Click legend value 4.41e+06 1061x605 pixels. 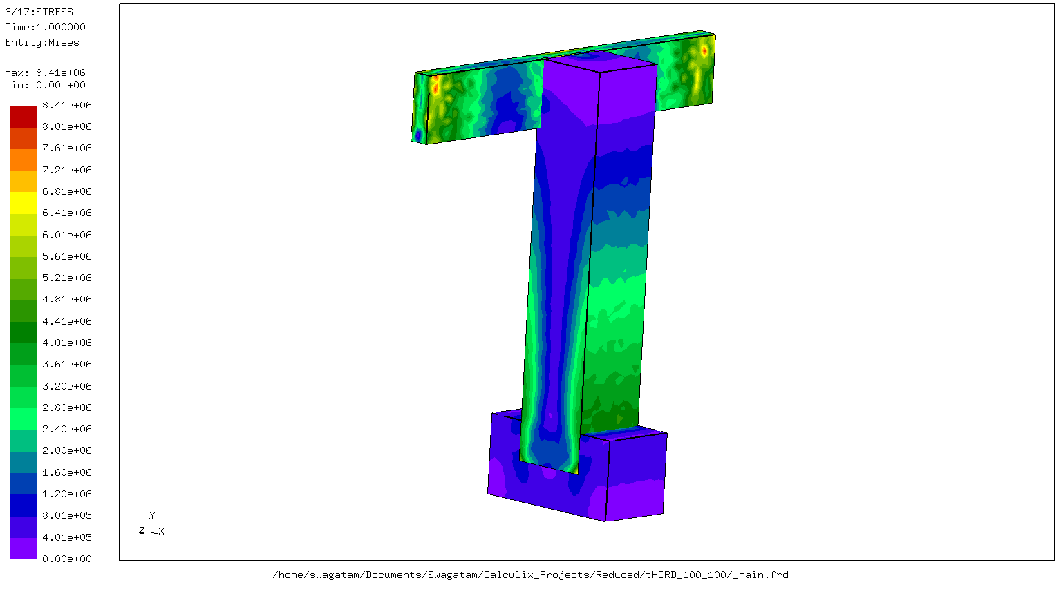point(67,321)
